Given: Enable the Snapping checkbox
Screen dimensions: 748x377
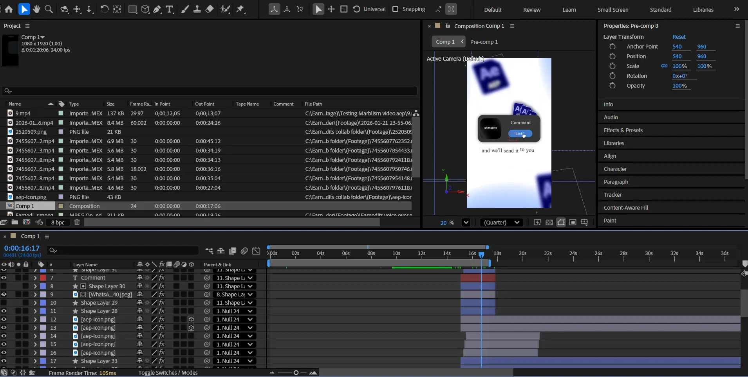Looking at the screenshot, I should [x=396, y=9].
